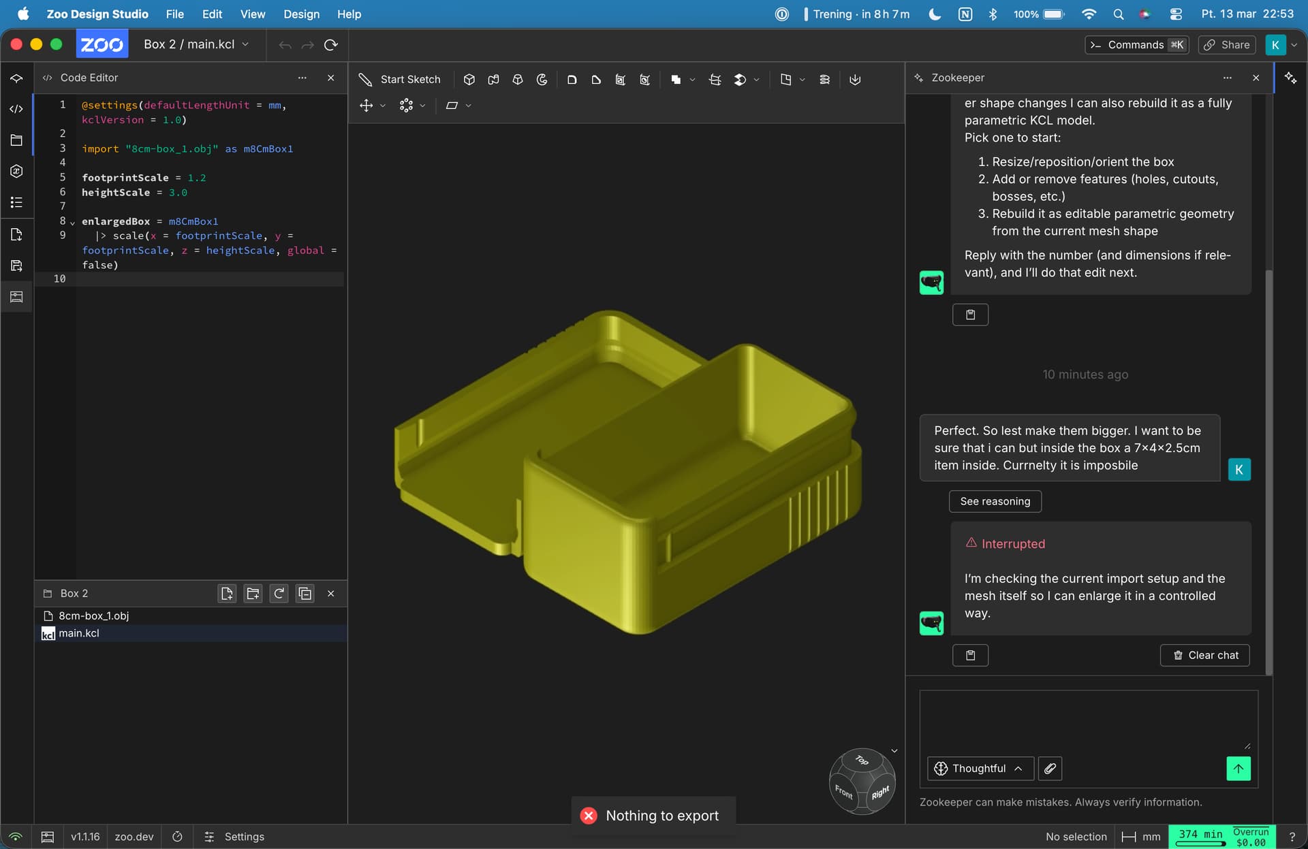
Task: Toggle the files pane in sidebar
Action: point(16,140)
